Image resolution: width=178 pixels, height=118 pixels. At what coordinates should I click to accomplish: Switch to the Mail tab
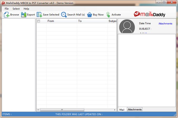pos(122,110)
